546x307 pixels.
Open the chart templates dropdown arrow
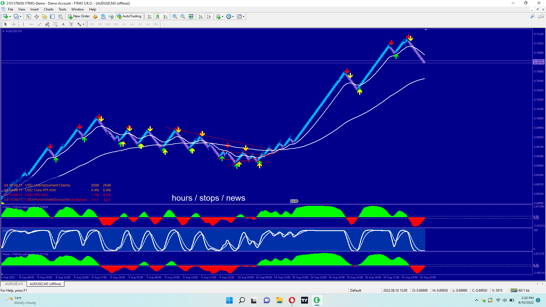tap(244, 16)
